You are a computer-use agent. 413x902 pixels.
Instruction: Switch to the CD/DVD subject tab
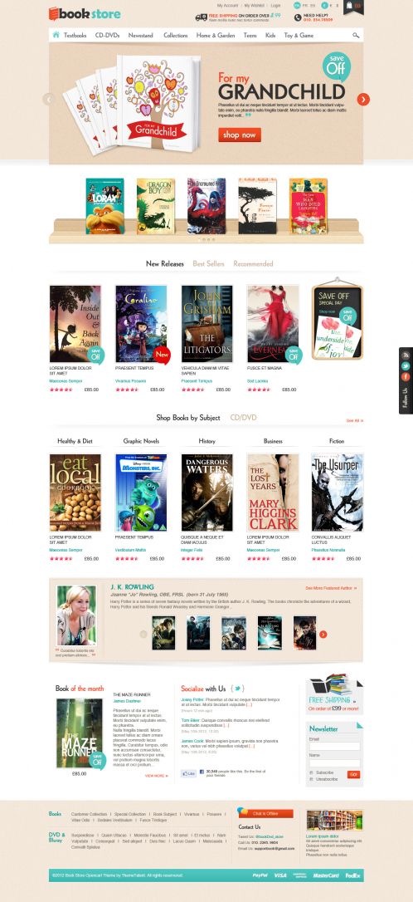click(244, 418)
